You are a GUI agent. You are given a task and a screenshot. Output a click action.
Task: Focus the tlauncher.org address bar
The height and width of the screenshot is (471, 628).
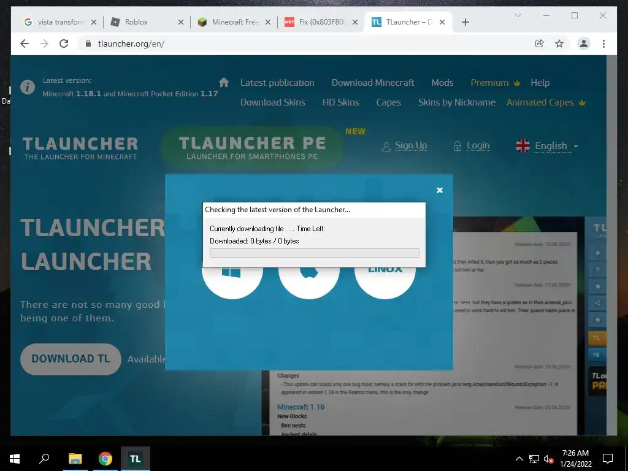[x=304, y=44]
